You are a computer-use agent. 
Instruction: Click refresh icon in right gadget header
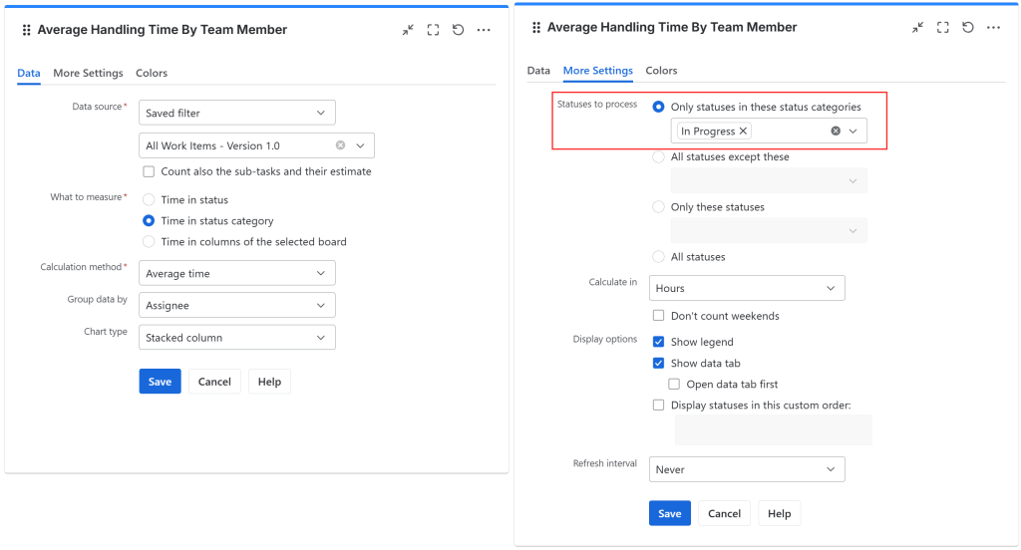coord(968,28)
